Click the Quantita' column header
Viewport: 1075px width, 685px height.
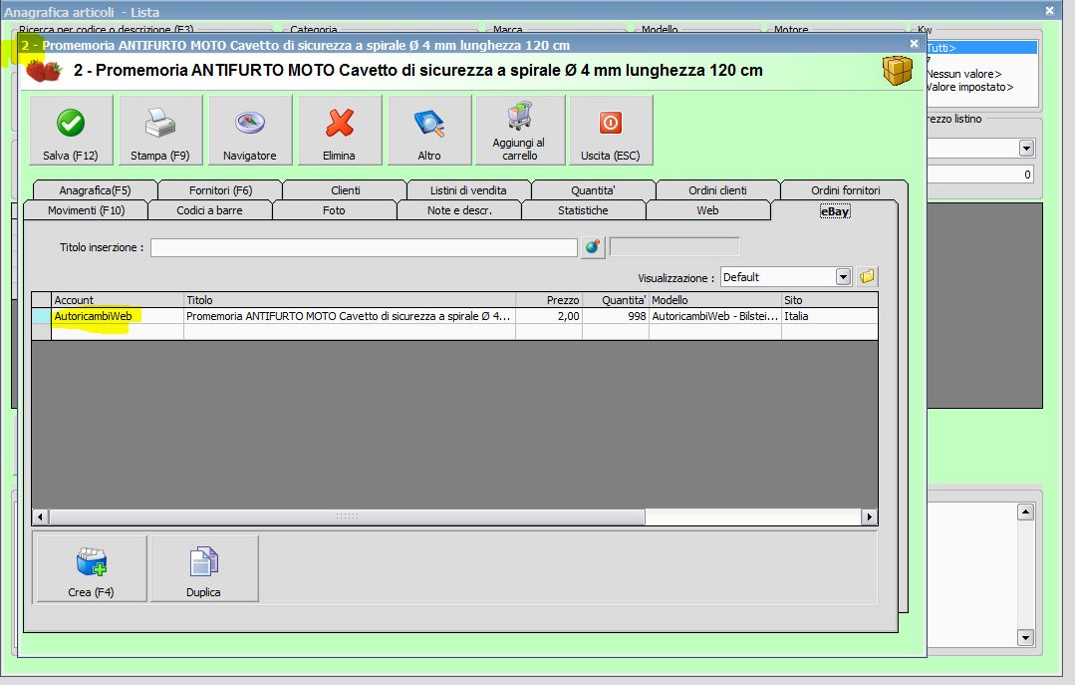pos(616,300)
